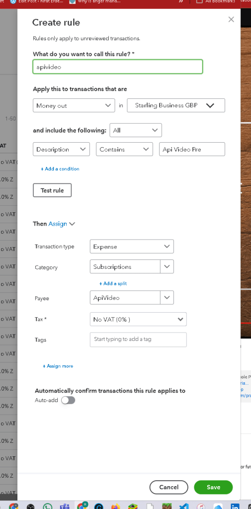
Task: Click the ApiVideo payee text field
Action: point(125,297)
